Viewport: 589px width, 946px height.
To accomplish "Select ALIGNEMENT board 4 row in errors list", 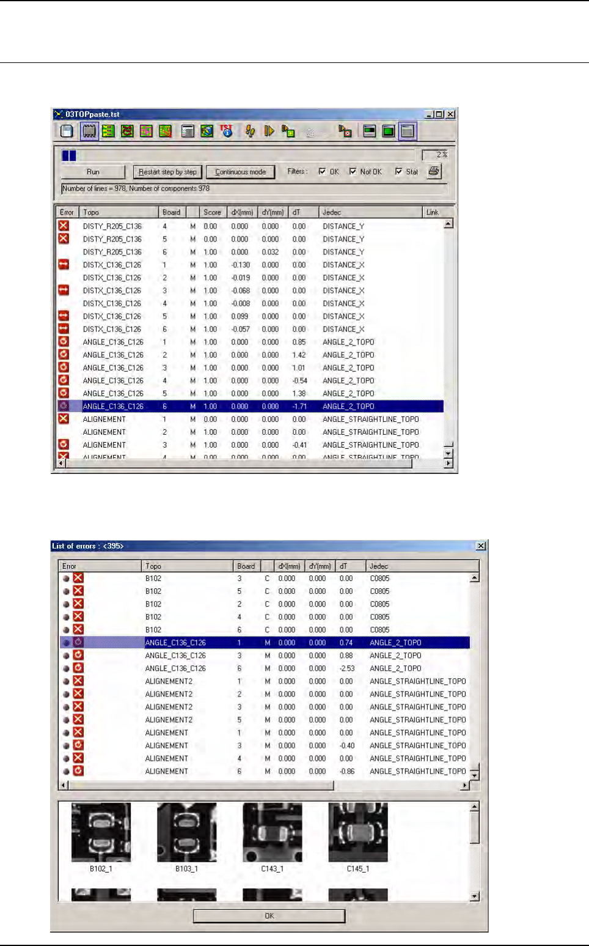I will coord(265,758).
